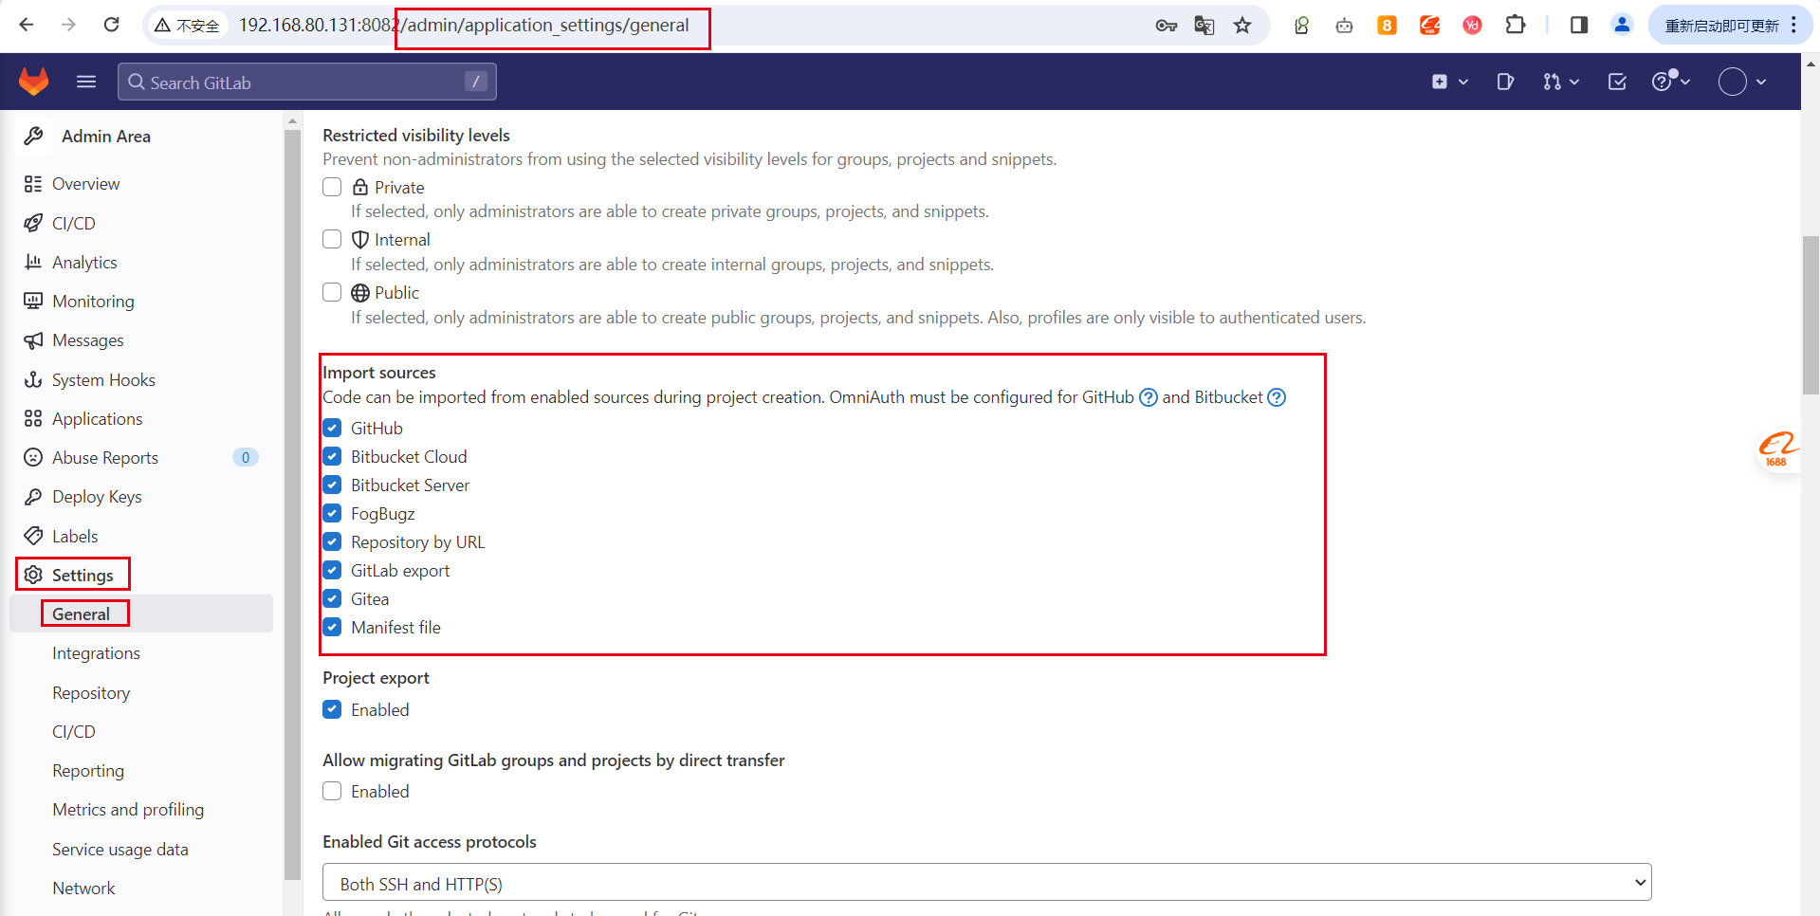Click the GitLab fox logo
The image size is (1820, 916).
click(34, 82)
